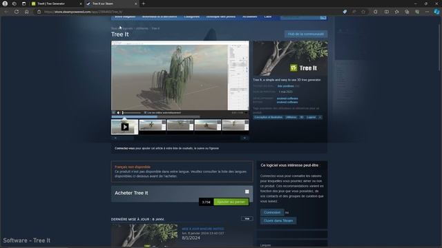442x248 pixels.
Task: Adjust the video volume slider
Action: [x=131, y=113]
